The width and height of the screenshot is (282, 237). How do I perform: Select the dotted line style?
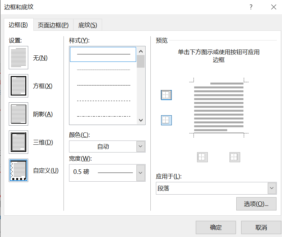click(103, 70)
